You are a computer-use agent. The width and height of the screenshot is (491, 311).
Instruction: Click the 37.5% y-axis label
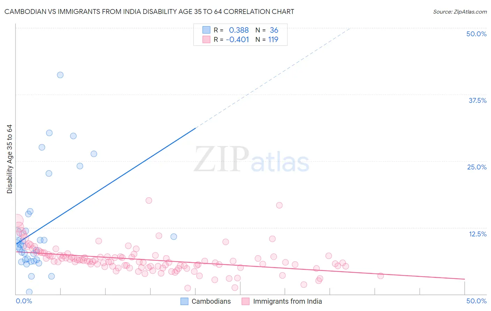pyautogui.click(x=477, y=100)
